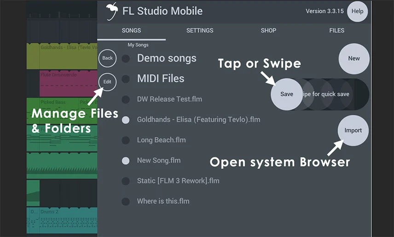Open the MIDI Files folder
Viewport: 394px width, 237px height.
161,79
